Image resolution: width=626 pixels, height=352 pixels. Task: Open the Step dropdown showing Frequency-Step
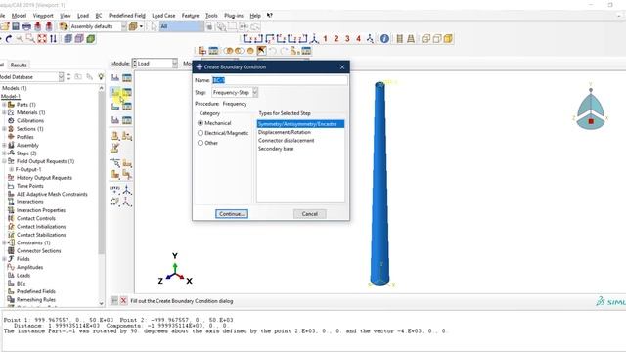coord(235,92)
